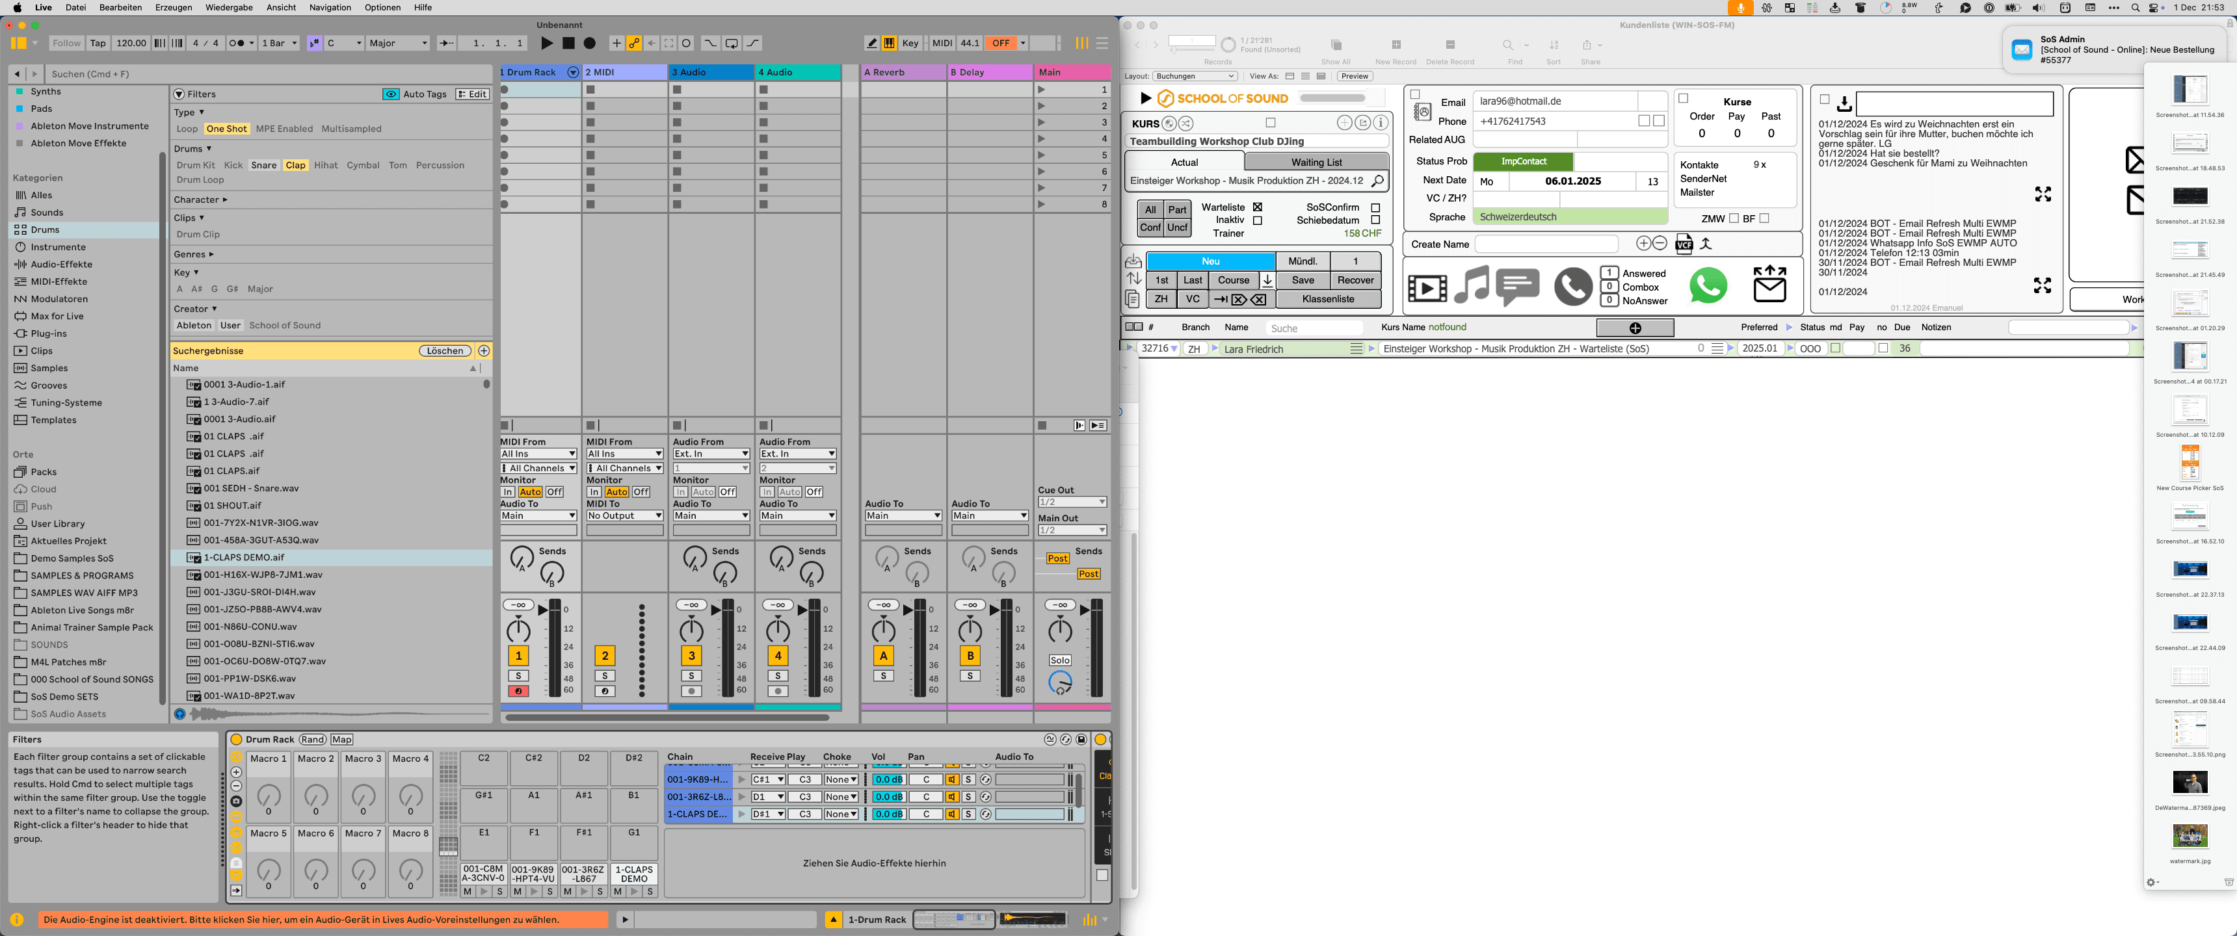
Task: Open track 2 MIDI To No Output dropdown
Action: pyautogui.click(x=624, y=515)
